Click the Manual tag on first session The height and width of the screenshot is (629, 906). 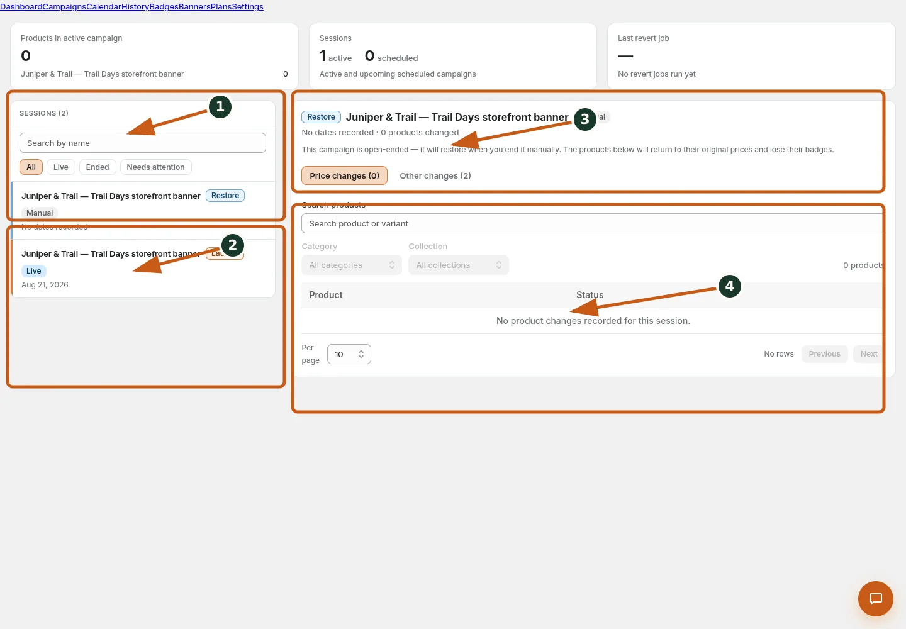click(40, 213)
